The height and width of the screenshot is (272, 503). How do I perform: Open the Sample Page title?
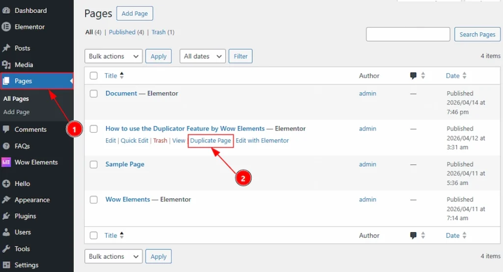[125, 164]
